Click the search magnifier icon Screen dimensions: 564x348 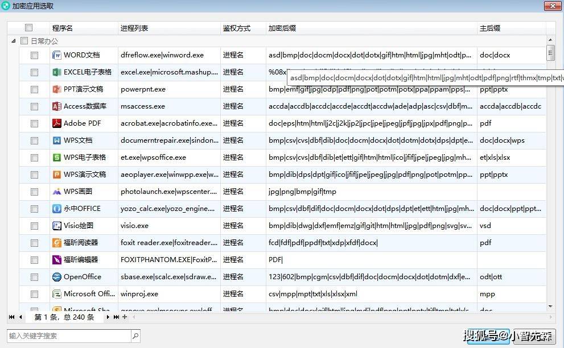point(135,336)
